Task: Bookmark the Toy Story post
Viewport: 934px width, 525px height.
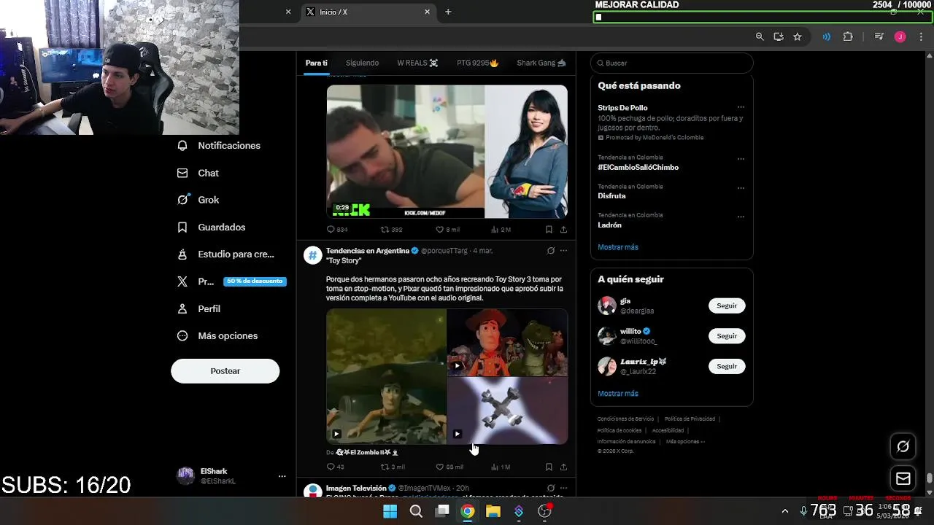Action: tap(549, 467)
